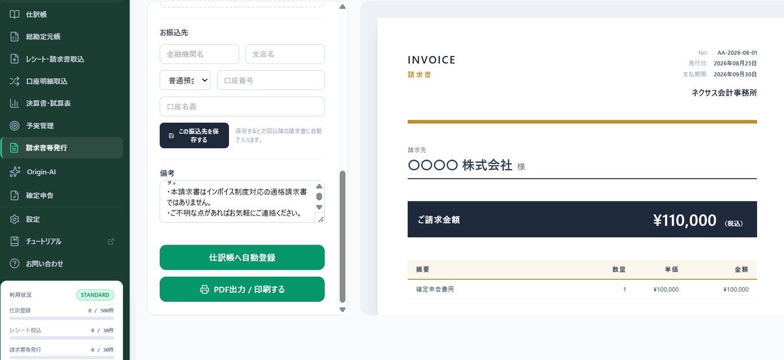784x360 pixels.
Task: Click the printer icon on PDF出力 button
Action: click(204, 289)
